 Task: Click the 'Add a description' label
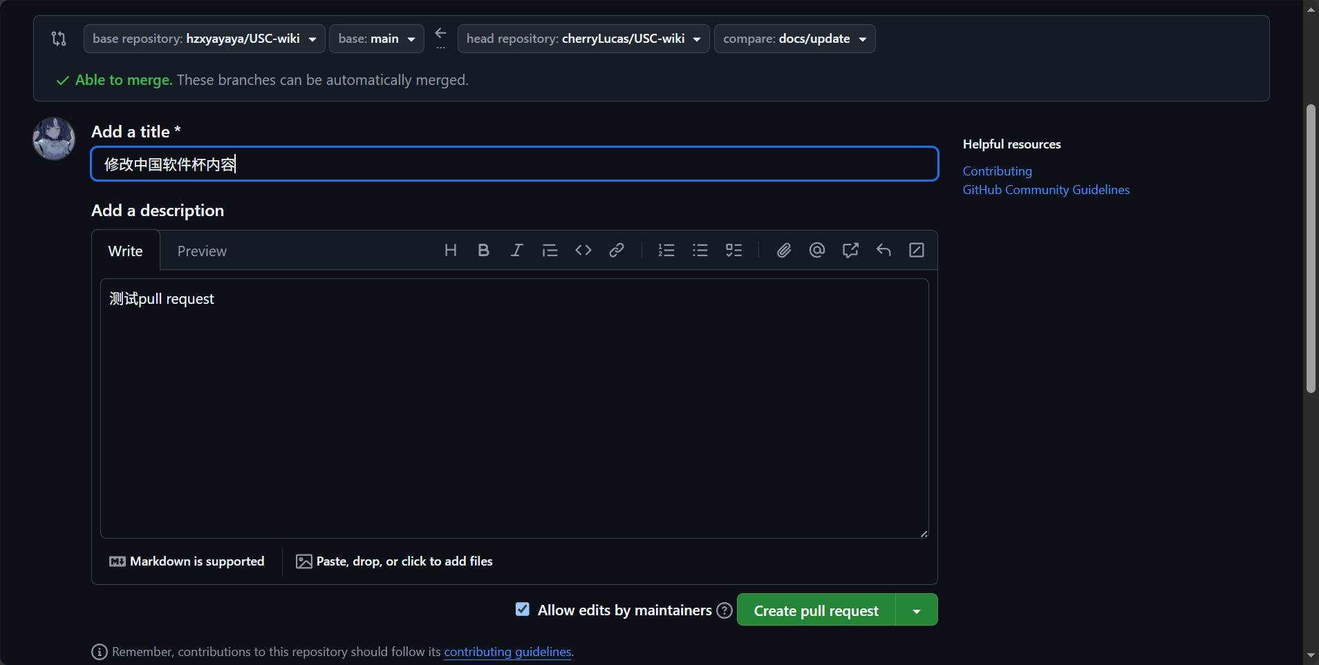pyautogui.click(x=158, y=211)
